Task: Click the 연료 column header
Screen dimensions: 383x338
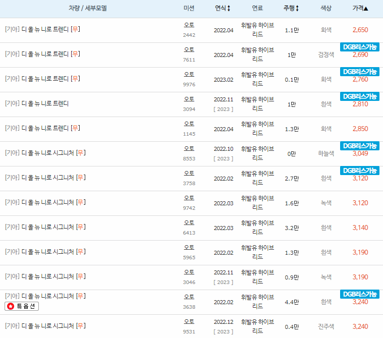Action: click(x=257, y=8)
